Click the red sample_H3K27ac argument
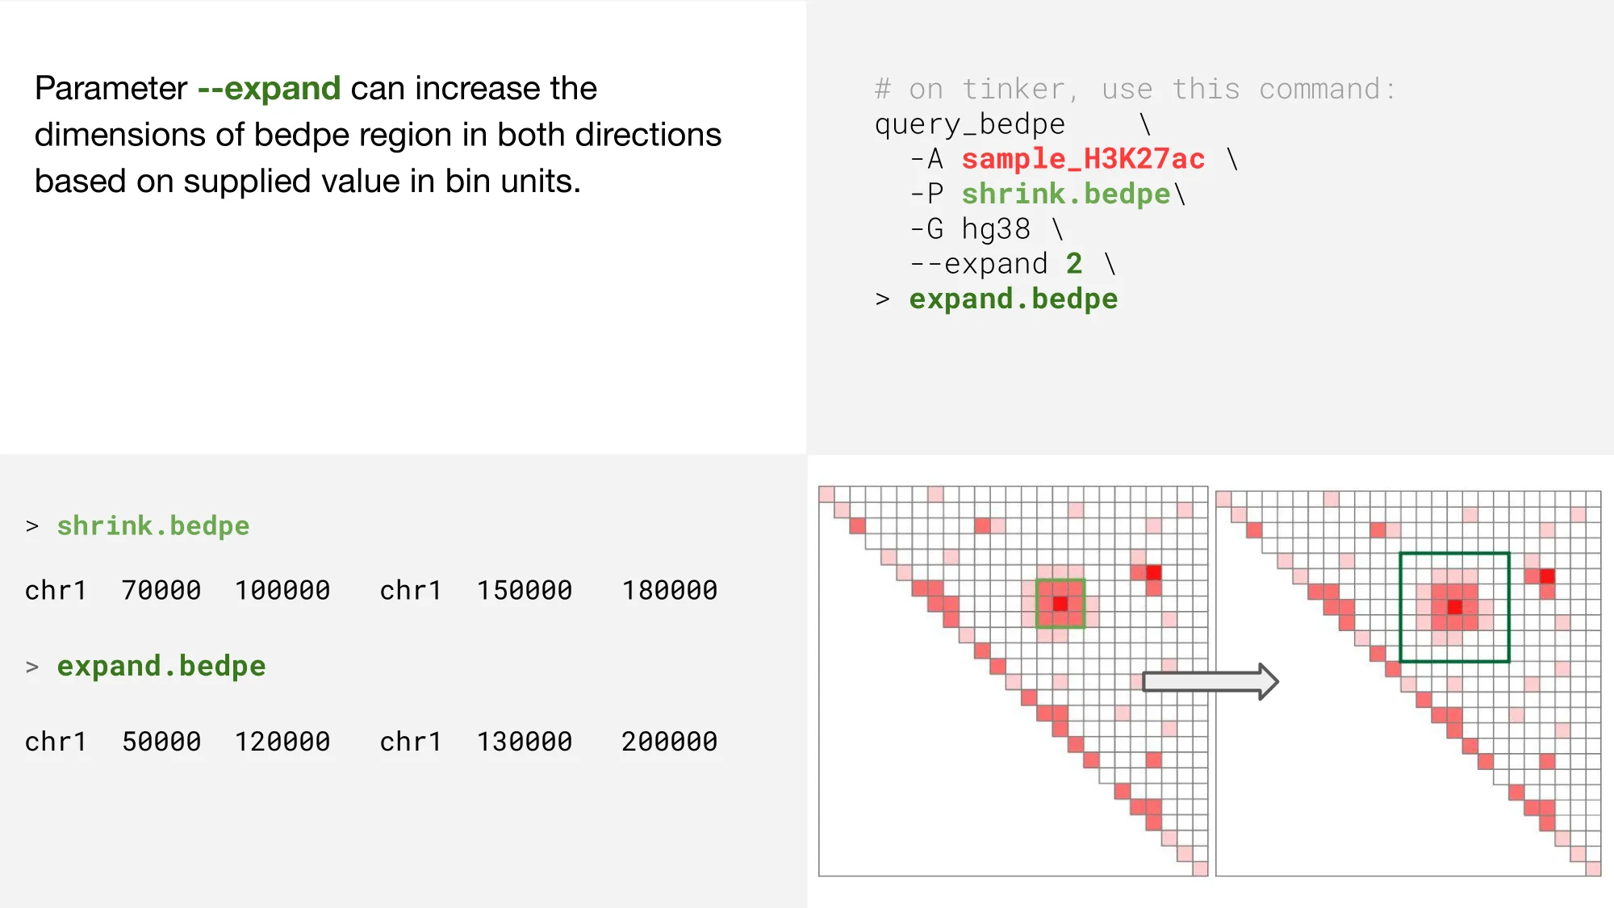This screenshot has width=1614, height=908. pyautogui.click(x=1083, y=159)
